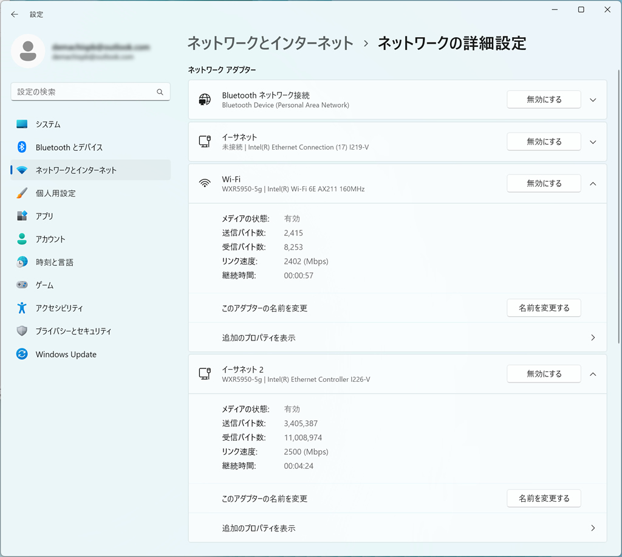Open アプリ settings in the sidebar
622x557 pixels.
coord(91,216)
